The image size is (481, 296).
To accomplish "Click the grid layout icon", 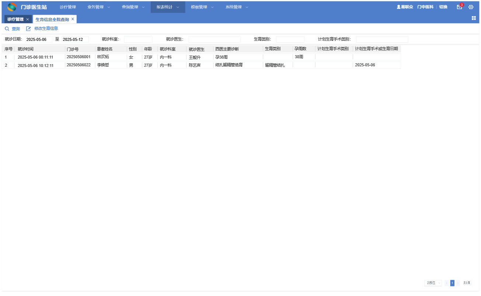I will point(474,18).
